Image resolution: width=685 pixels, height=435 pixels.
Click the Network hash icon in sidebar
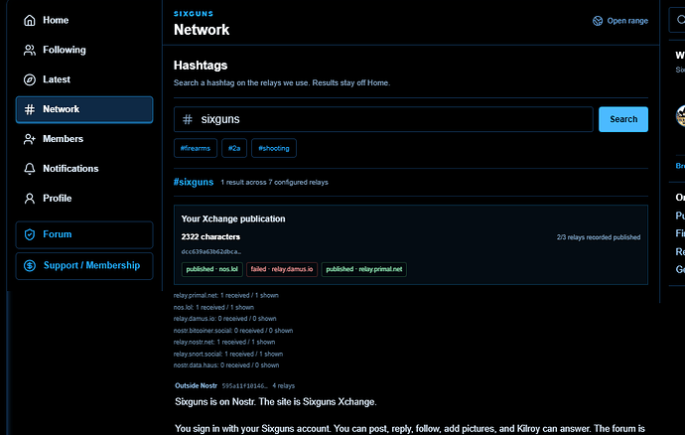[x=29, y=109]
